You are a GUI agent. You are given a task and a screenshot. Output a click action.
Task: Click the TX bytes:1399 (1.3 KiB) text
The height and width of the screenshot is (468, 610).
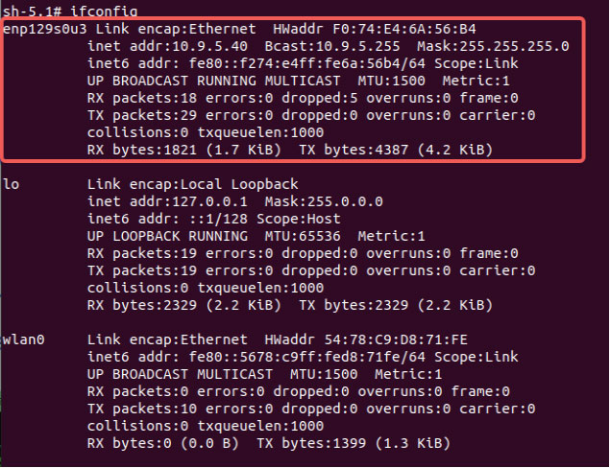tap(354, 443)
